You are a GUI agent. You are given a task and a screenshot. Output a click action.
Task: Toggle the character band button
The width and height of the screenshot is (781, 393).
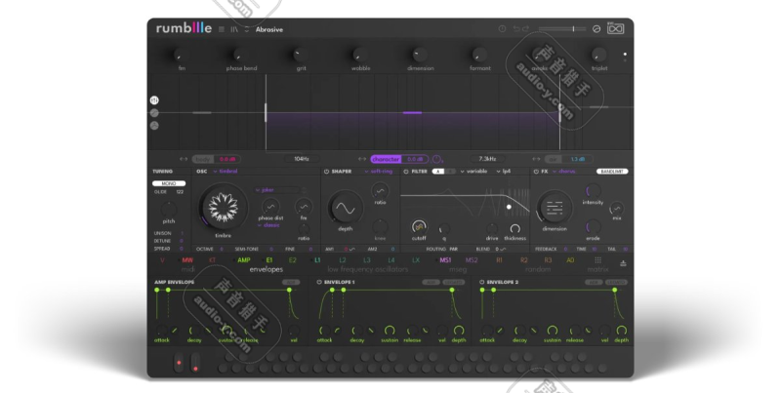(386, 159)
